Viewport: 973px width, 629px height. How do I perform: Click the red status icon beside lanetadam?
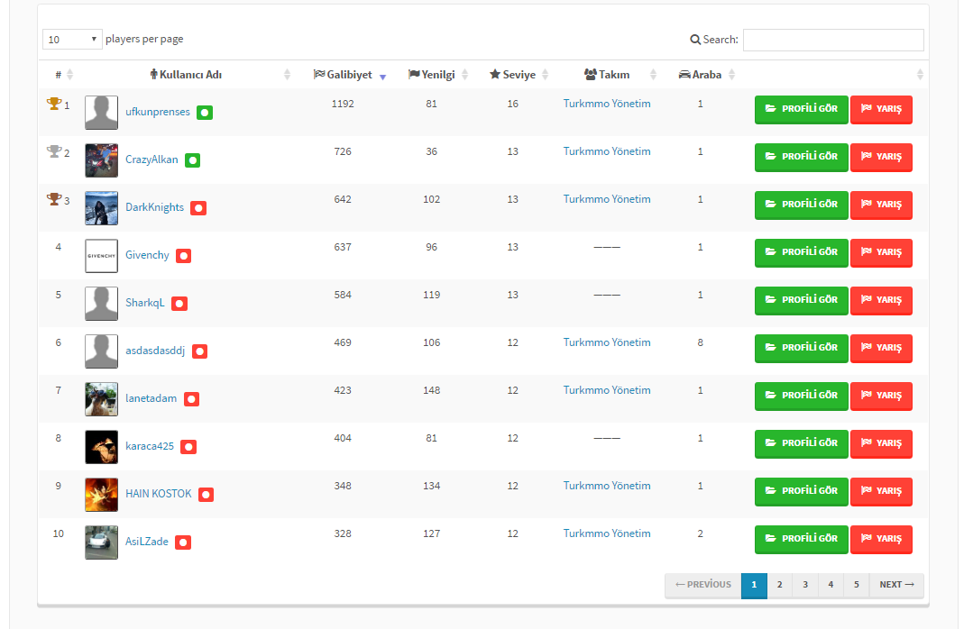tap(191, 399)
